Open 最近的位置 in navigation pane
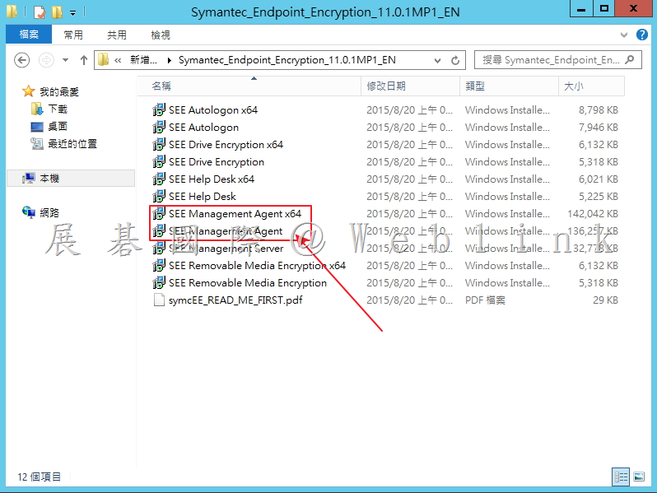 pyautogui.click(x=72, y=144)
